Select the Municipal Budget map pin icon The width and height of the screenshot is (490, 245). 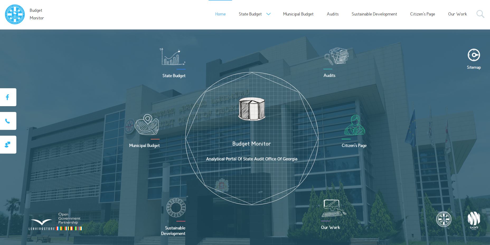tap(147, 124)
